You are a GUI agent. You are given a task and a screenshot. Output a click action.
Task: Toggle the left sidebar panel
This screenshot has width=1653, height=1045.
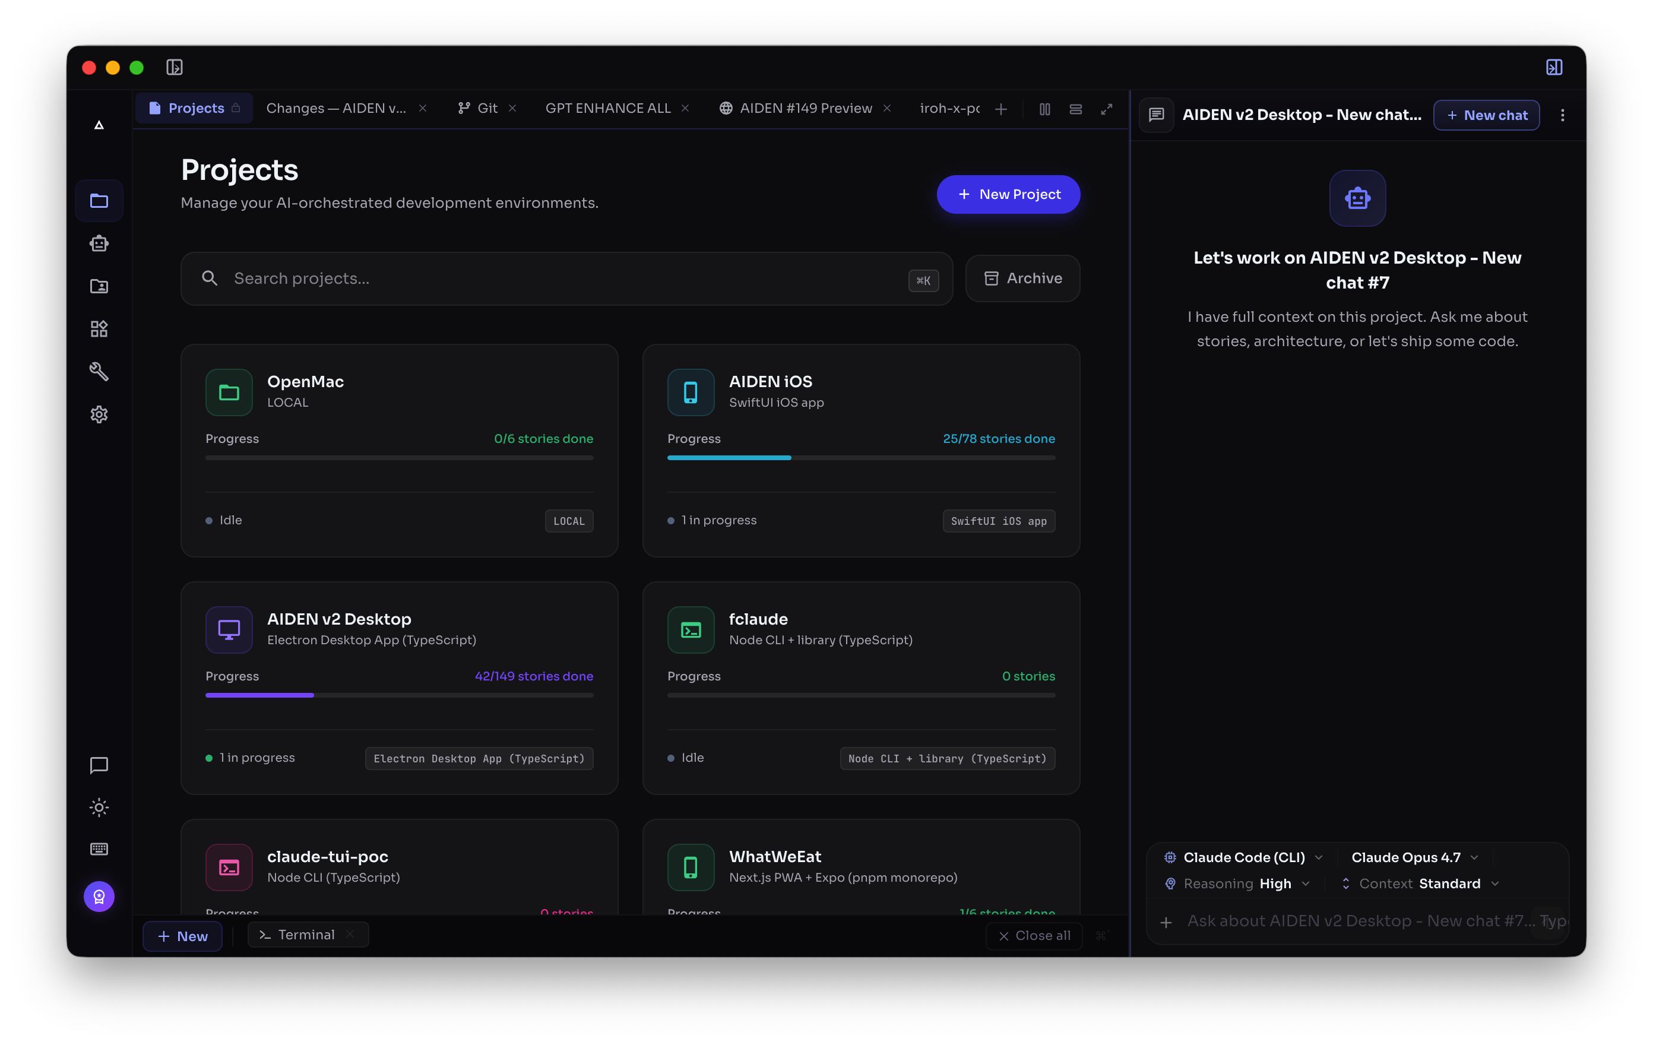(x=175, y=67)
